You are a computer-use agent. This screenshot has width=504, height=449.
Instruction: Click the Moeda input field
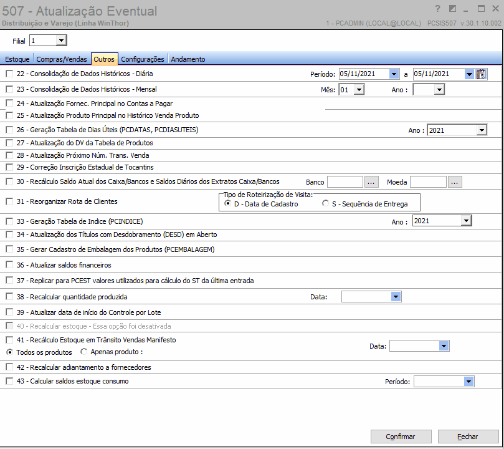coord(428,182)
